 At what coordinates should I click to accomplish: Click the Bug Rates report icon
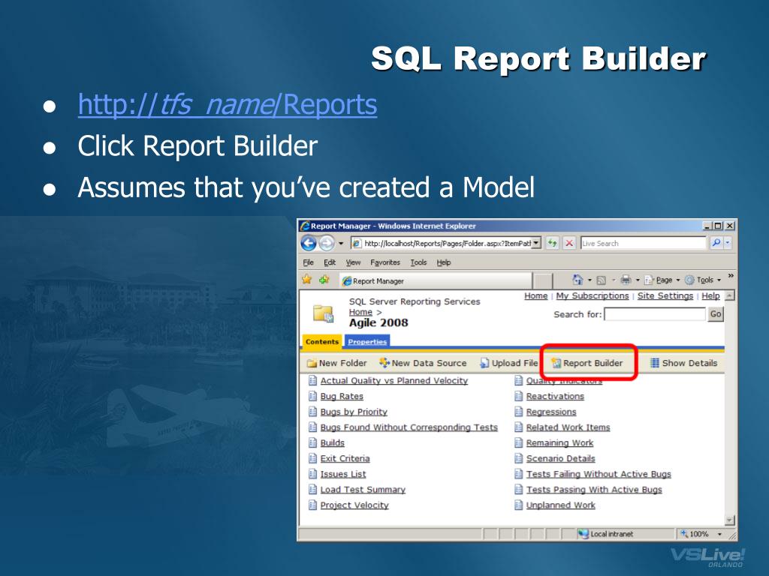click(313, 396)
